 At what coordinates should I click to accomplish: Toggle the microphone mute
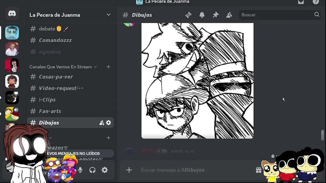coord(80,170)
